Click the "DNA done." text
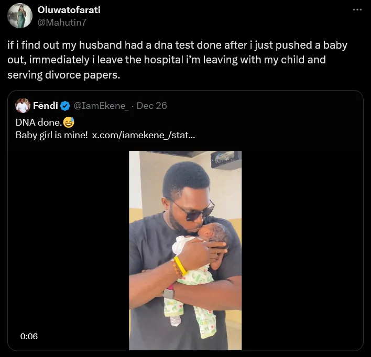 38,122
